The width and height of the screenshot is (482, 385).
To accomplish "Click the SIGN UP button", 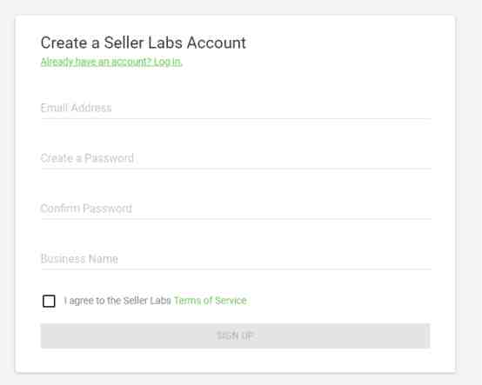I will tap(235, 335).
